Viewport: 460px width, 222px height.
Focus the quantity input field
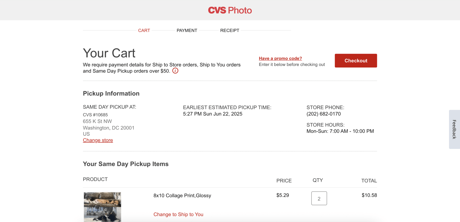pyautogui.click(x=319, y=198)
